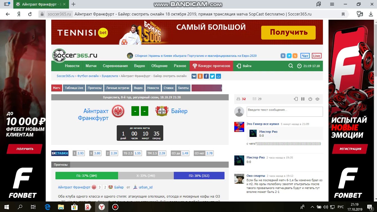Viewport: 377px width, 212px height.
Task: Share via Odnoklassniki icon
Action: click(x=200, y=76)
